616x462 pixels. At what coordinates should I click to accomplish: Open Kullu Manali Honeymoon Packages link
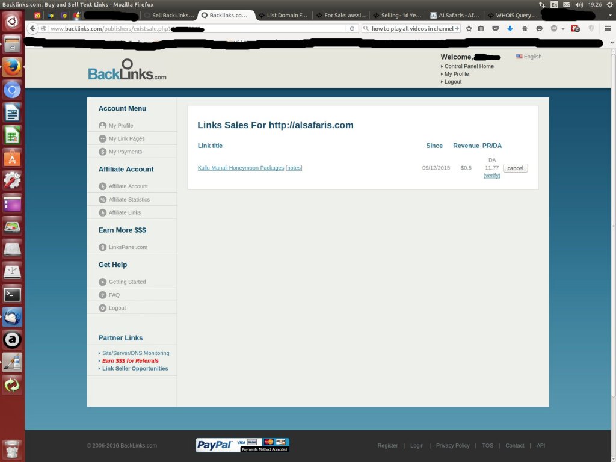coord(241,168)
